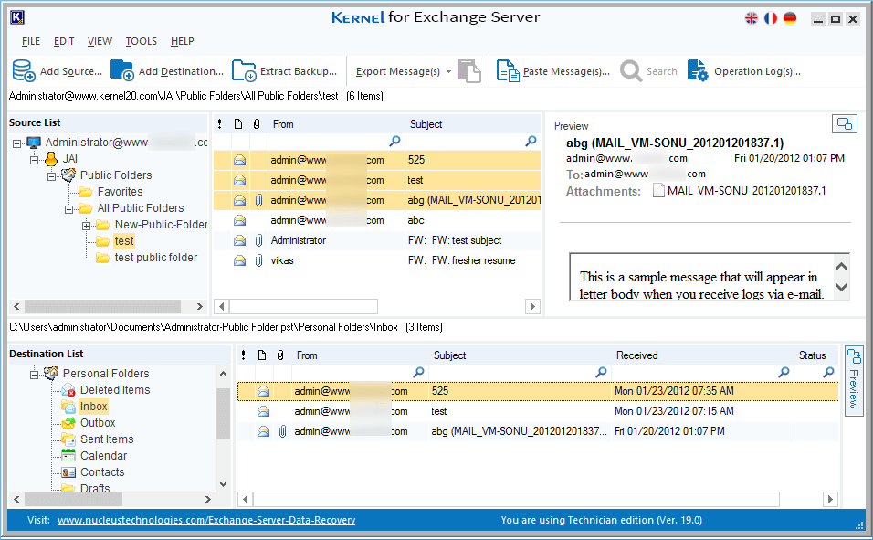This screenshot has width=873, height=540.
Task: Click the Paste Message(s) document icon
Action: click(x=508, y=70)
